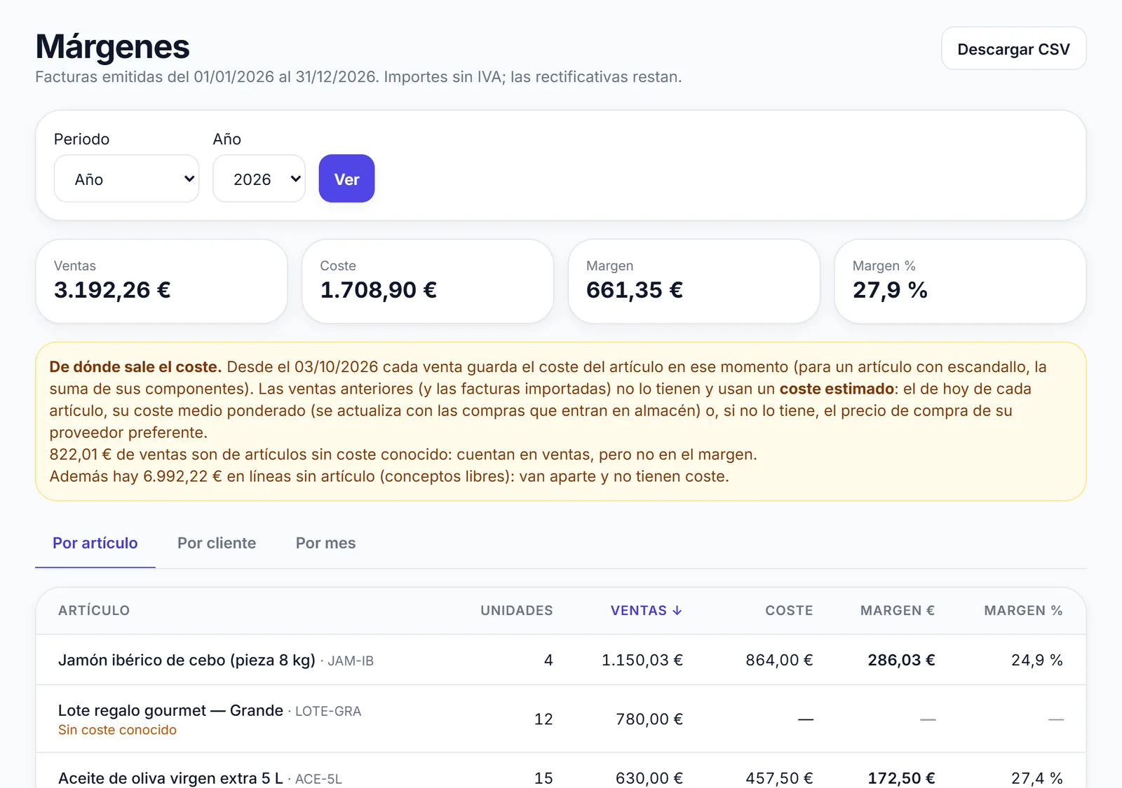
Task: Sort table by Margen € column header
Action: point(898,610)
